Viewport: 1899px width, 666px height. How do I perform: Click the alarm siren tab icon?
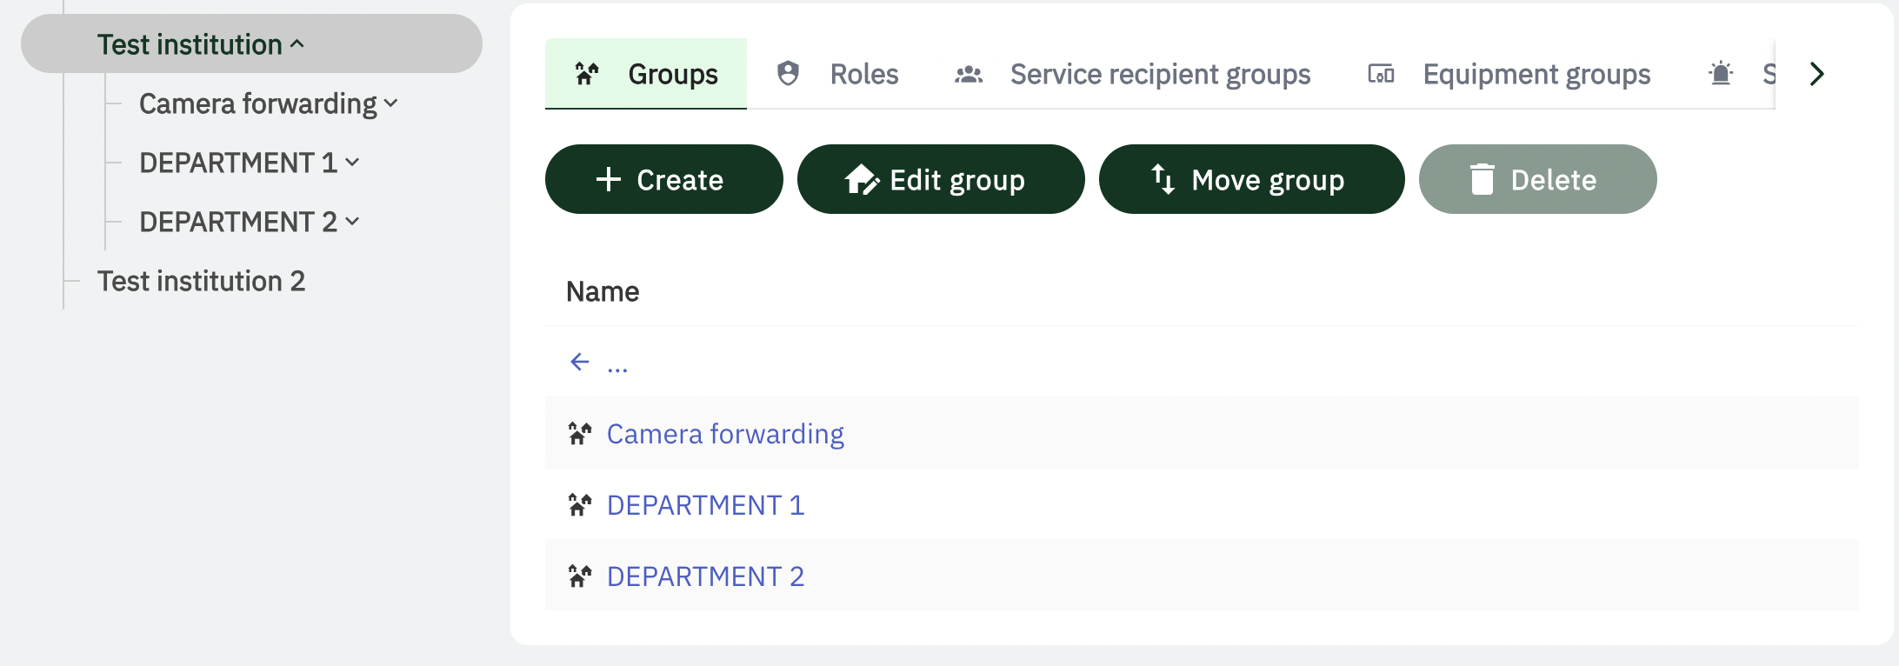click(x=1721, y=74)
